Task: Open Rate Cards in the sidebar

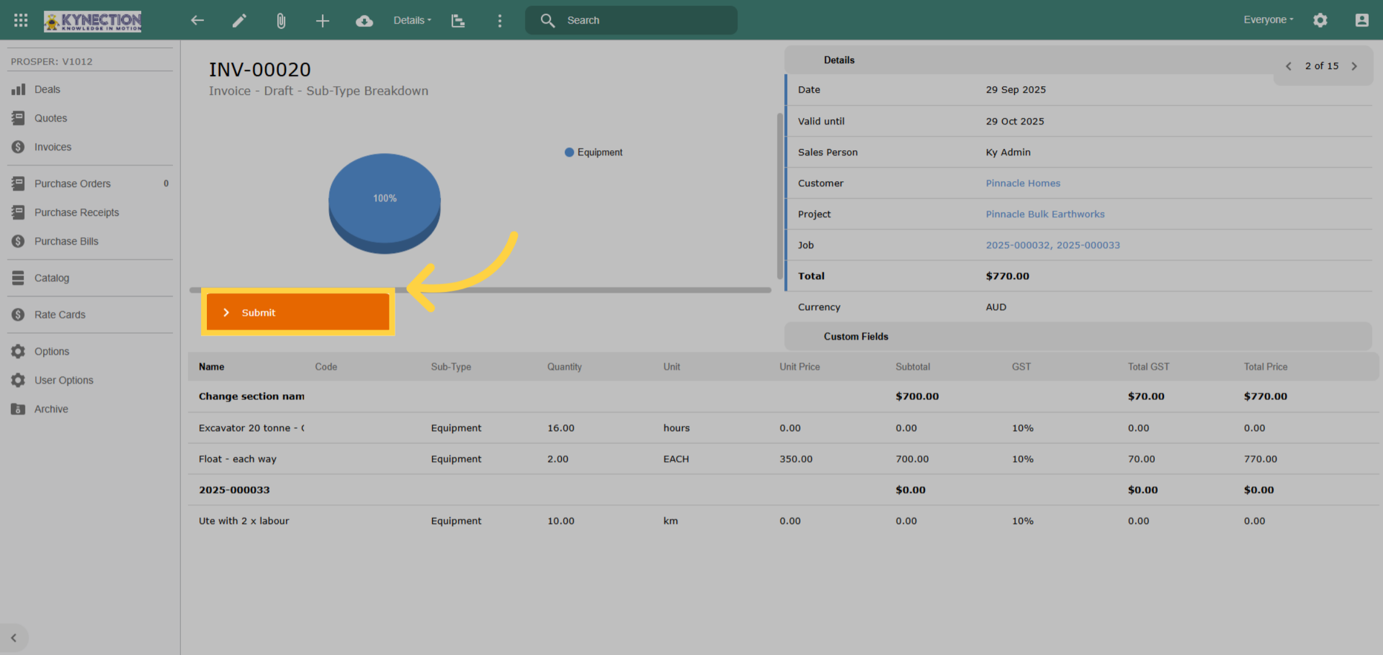Action: point(90,315)
